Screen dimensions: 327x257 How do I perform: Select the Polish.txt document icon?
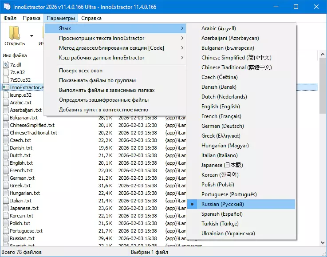6,223
